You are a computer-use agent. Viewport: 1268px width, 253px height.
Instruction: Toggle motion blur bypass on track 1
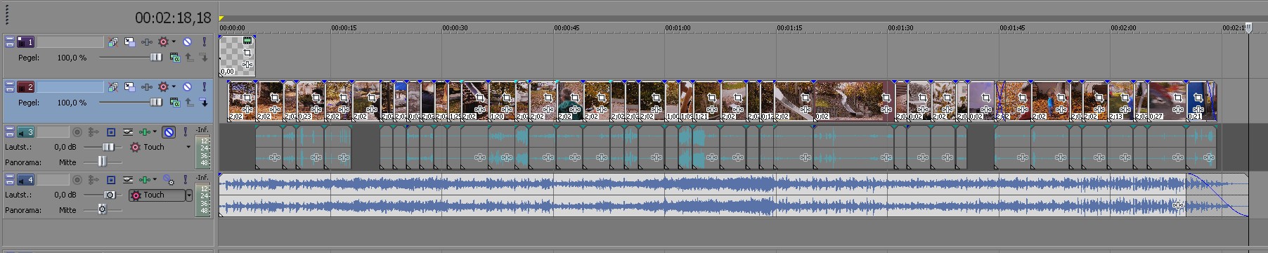pyautogui.click(x=113, y=42)
